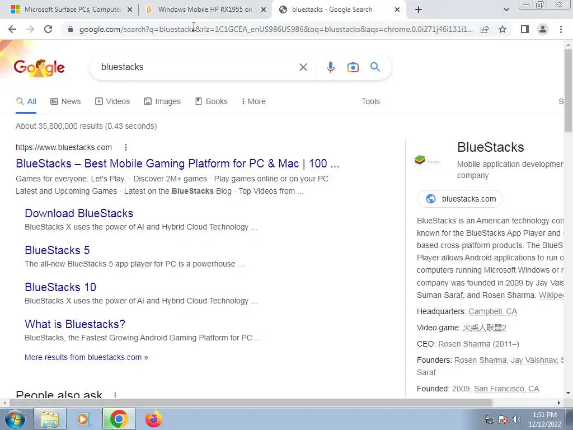Open the What is Bluestacks? sitelink
The image size is (573, 430).
click(75, 324)
